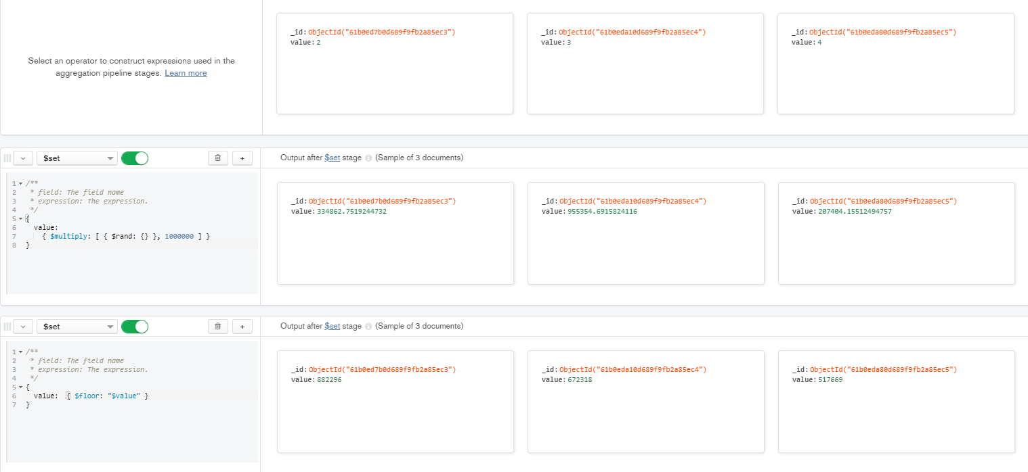Open the $set link above value 882296

coord(332,326)
